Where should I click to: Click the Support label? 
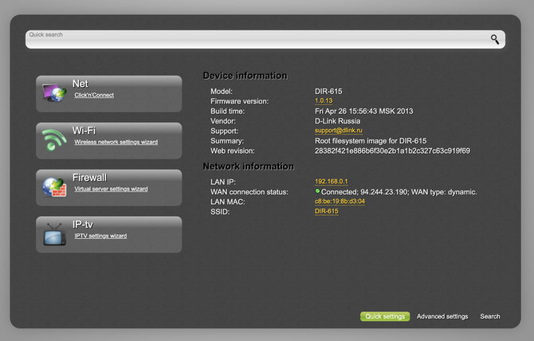224,131
